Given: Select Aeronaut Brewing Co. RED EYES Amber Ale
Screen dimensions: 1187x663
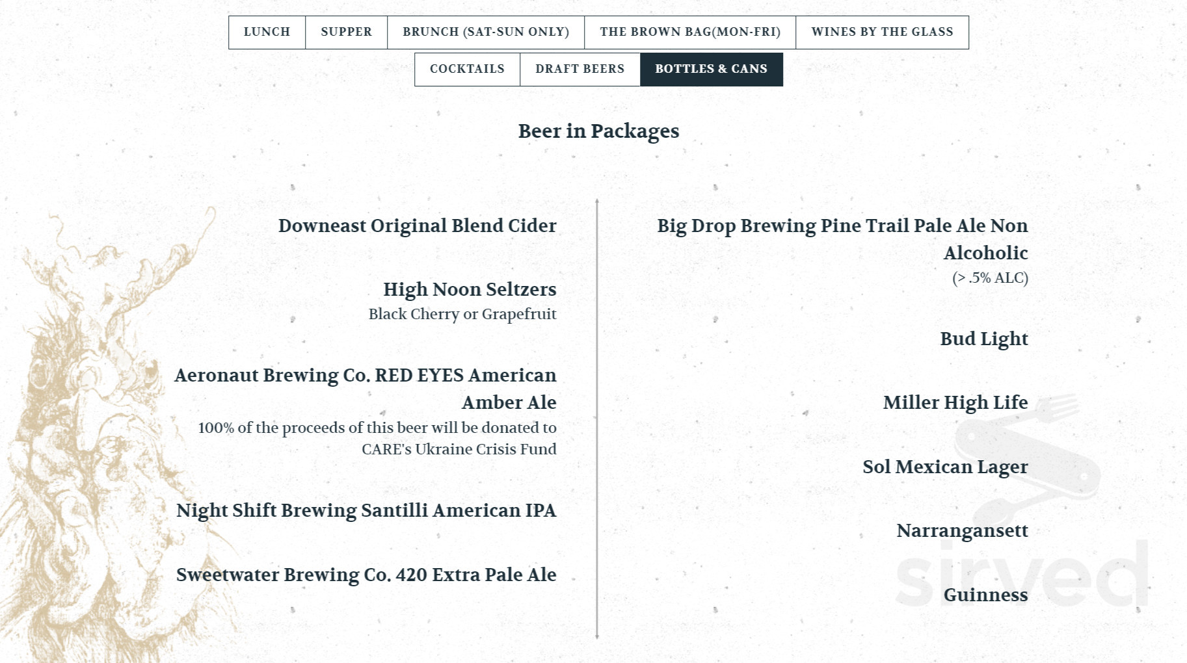Looking at the screenshot, I should pyautogui.click(x=366, y=388).
